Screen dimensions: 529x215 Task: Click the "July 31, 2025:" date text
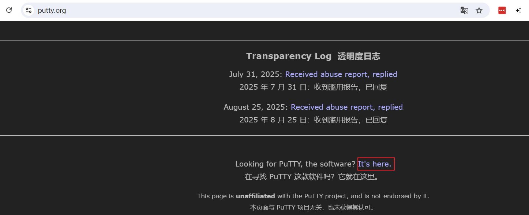(256, 74)
